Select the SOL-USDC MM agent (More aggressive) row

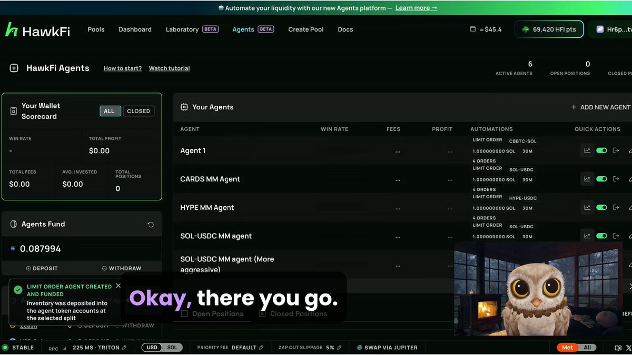tap(402, 264)
